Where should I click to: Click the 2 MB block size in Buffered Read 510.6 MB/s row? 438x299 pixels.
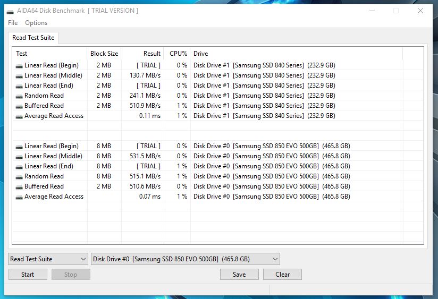tap(104, 186)
